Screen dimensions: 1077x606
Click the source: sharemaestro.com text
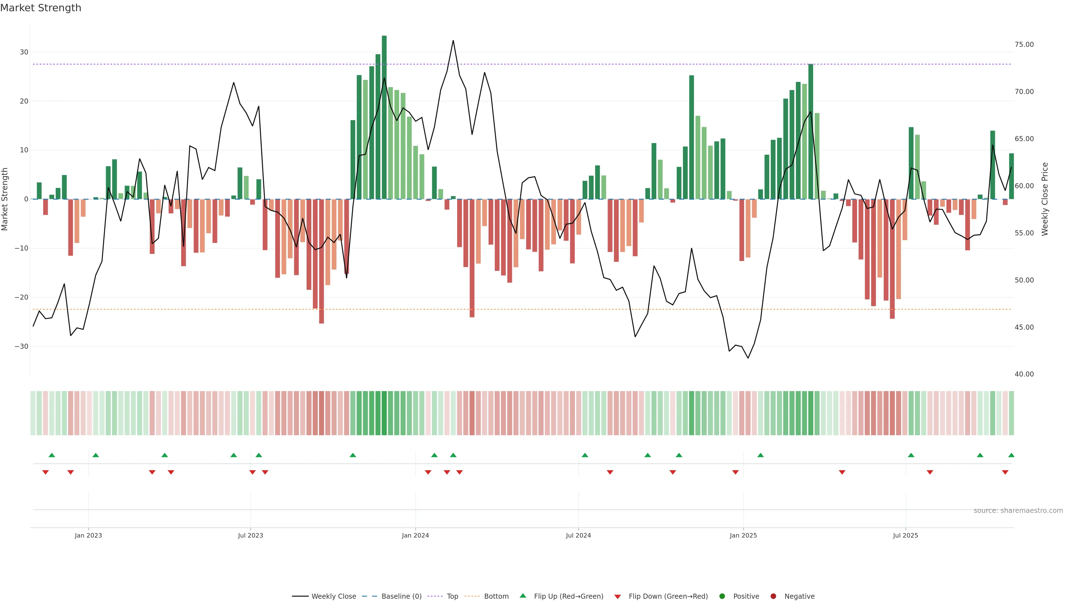[x=1018, y=510]
